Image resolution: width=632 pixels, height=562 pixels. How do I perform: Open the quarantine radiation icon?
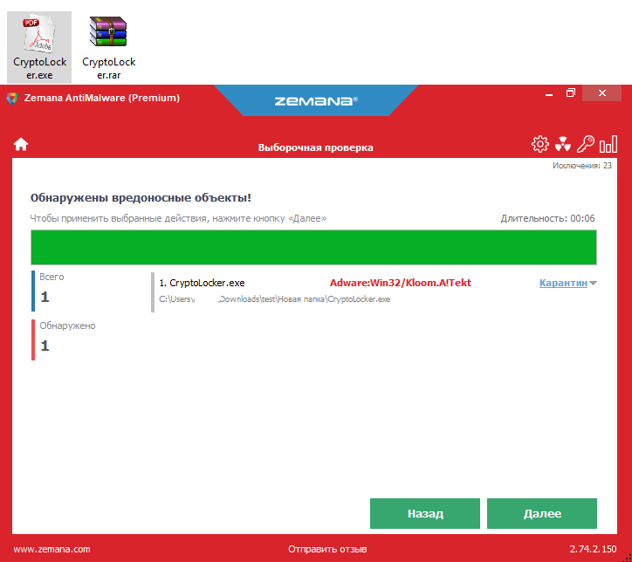pyautogui.click(x=563, y=144)
